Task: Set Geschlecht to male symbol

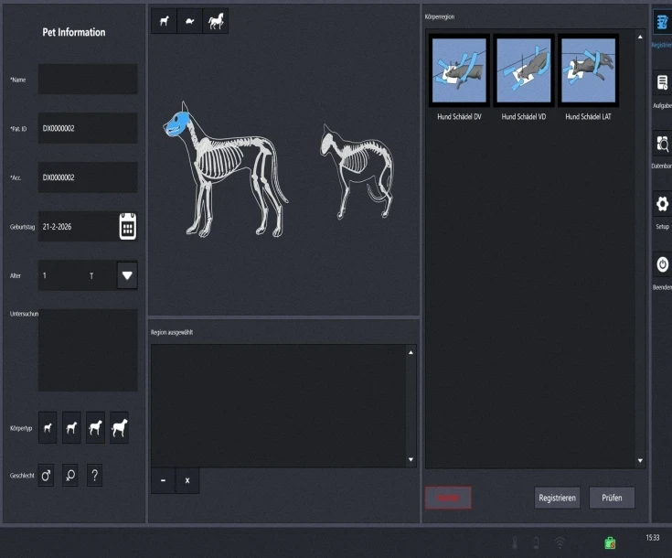Action: pyautogui.click(x=46, y=476)
